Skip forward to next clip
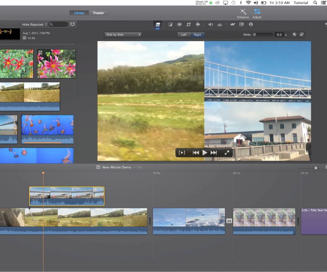Image resolution: width=327 pixels, height=272 pixels. click(x=214, y=153)
